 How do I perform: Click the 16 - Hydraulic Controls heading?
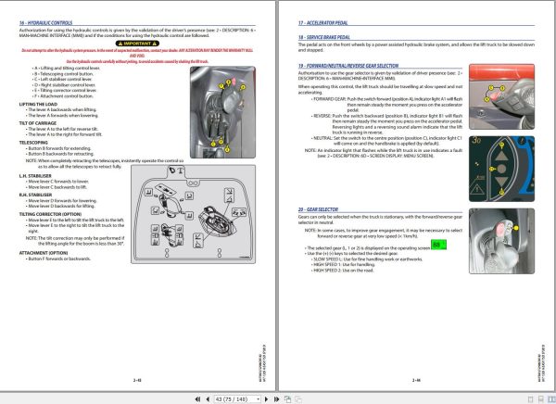[x=45, y=22]
